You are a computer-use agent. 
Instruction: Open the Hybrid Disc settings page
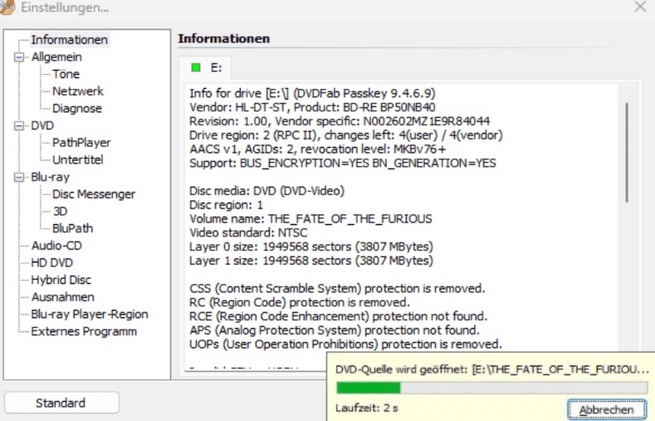click(61, 280)
